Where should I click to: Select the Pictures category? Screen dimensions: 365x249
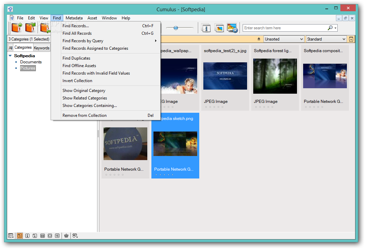point(28,68)
